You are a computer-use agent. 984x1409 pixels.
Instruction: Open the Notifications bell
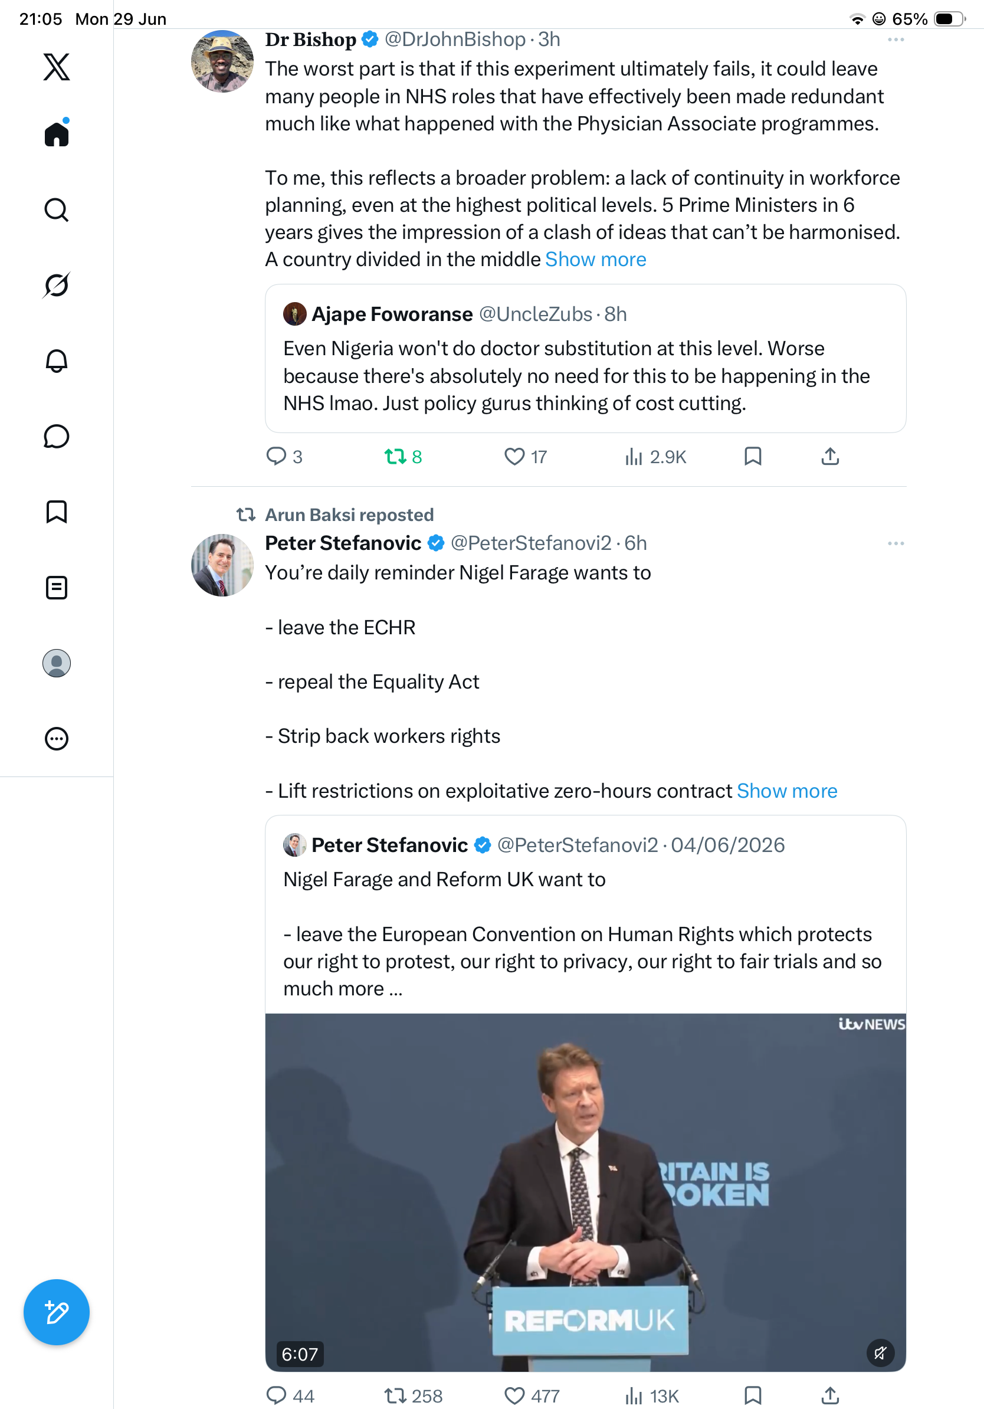pos(57,361)
